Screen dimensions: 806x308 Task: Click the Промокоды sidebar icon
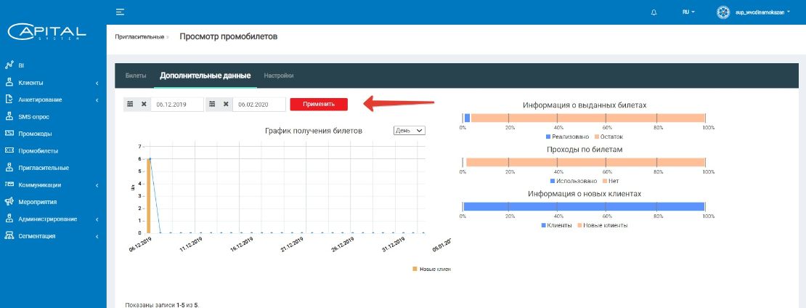click(x=9, y=133)
